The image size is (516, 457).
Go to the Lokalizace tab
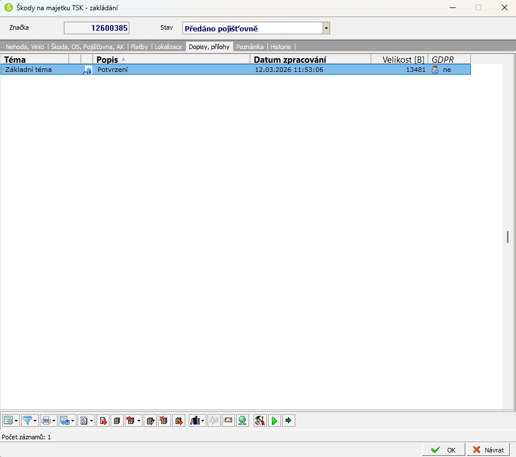[x=168, y=47]
